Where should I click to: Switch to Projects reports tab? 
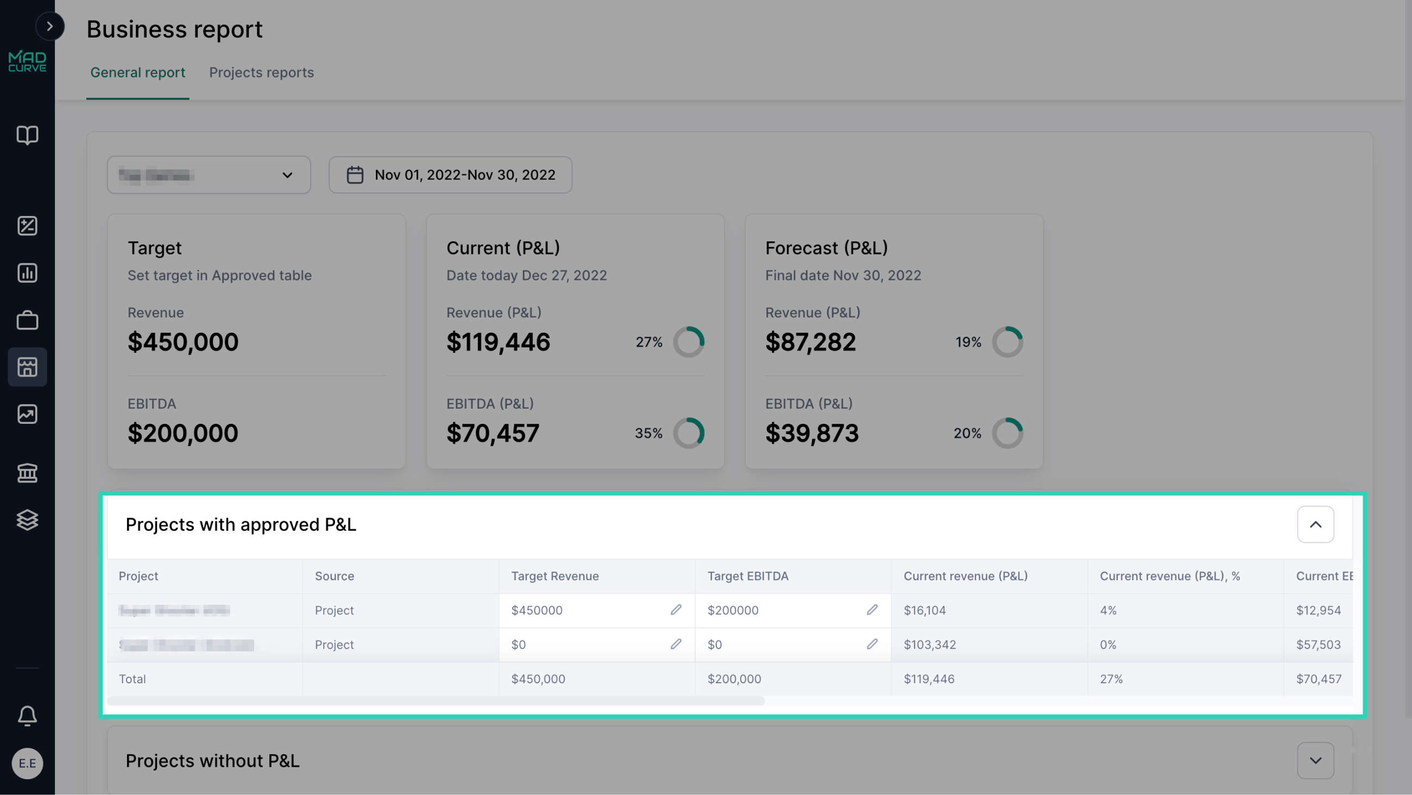(x=261, y=72)
